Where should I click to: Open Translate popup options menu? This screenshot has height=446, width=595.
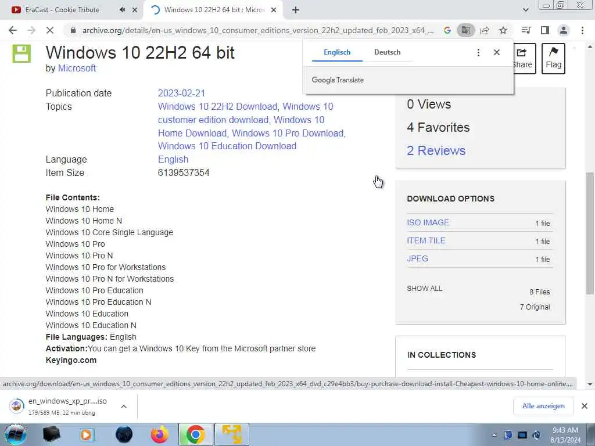[478, 52]
